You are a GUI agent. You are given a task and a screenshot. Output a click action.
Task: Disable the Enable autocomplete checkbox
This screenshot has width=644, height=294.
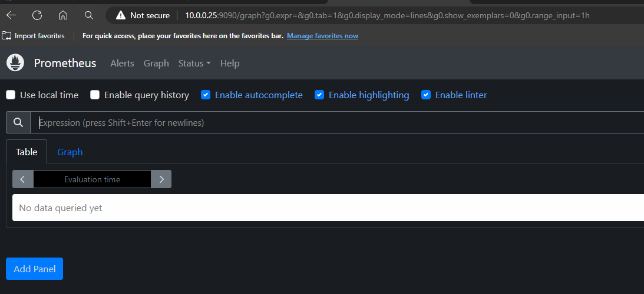(206, 95)
